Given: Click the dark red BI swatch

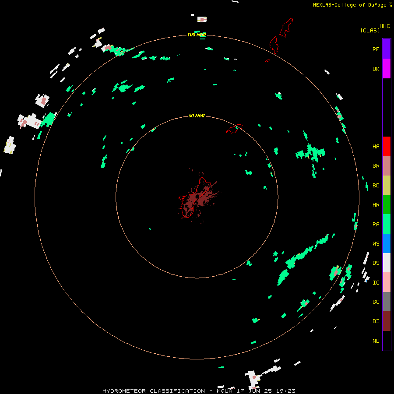Looking at the screenshot, I should coord(387,321).
